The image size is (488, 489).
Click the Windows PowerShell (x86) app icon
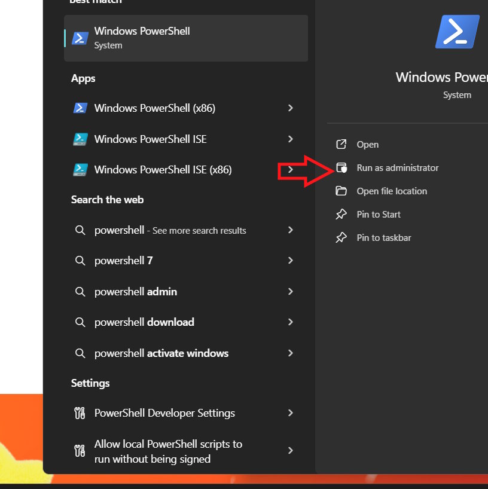pyautogui.click(x=80, y=108)
